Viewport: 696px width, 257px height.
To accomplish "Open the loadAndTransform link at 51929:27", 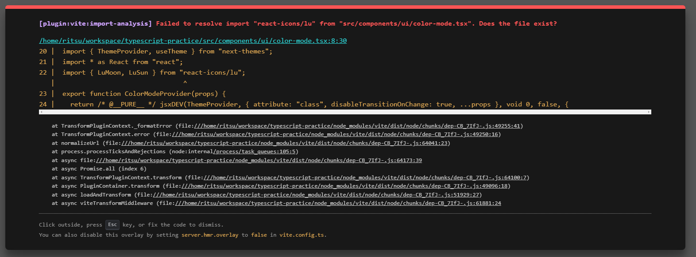I will [x=316, y=195].
